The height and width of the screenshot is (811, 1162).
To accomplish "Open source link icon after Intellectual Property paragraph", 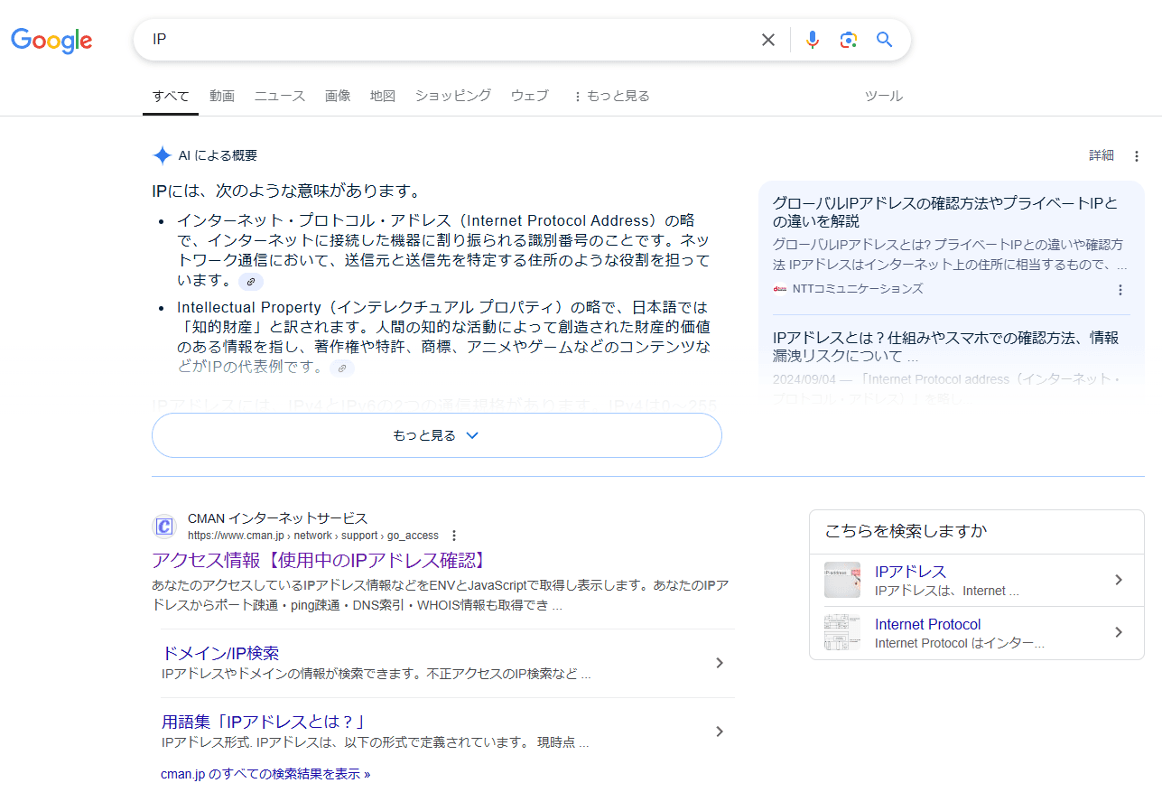I will point(341,368).
